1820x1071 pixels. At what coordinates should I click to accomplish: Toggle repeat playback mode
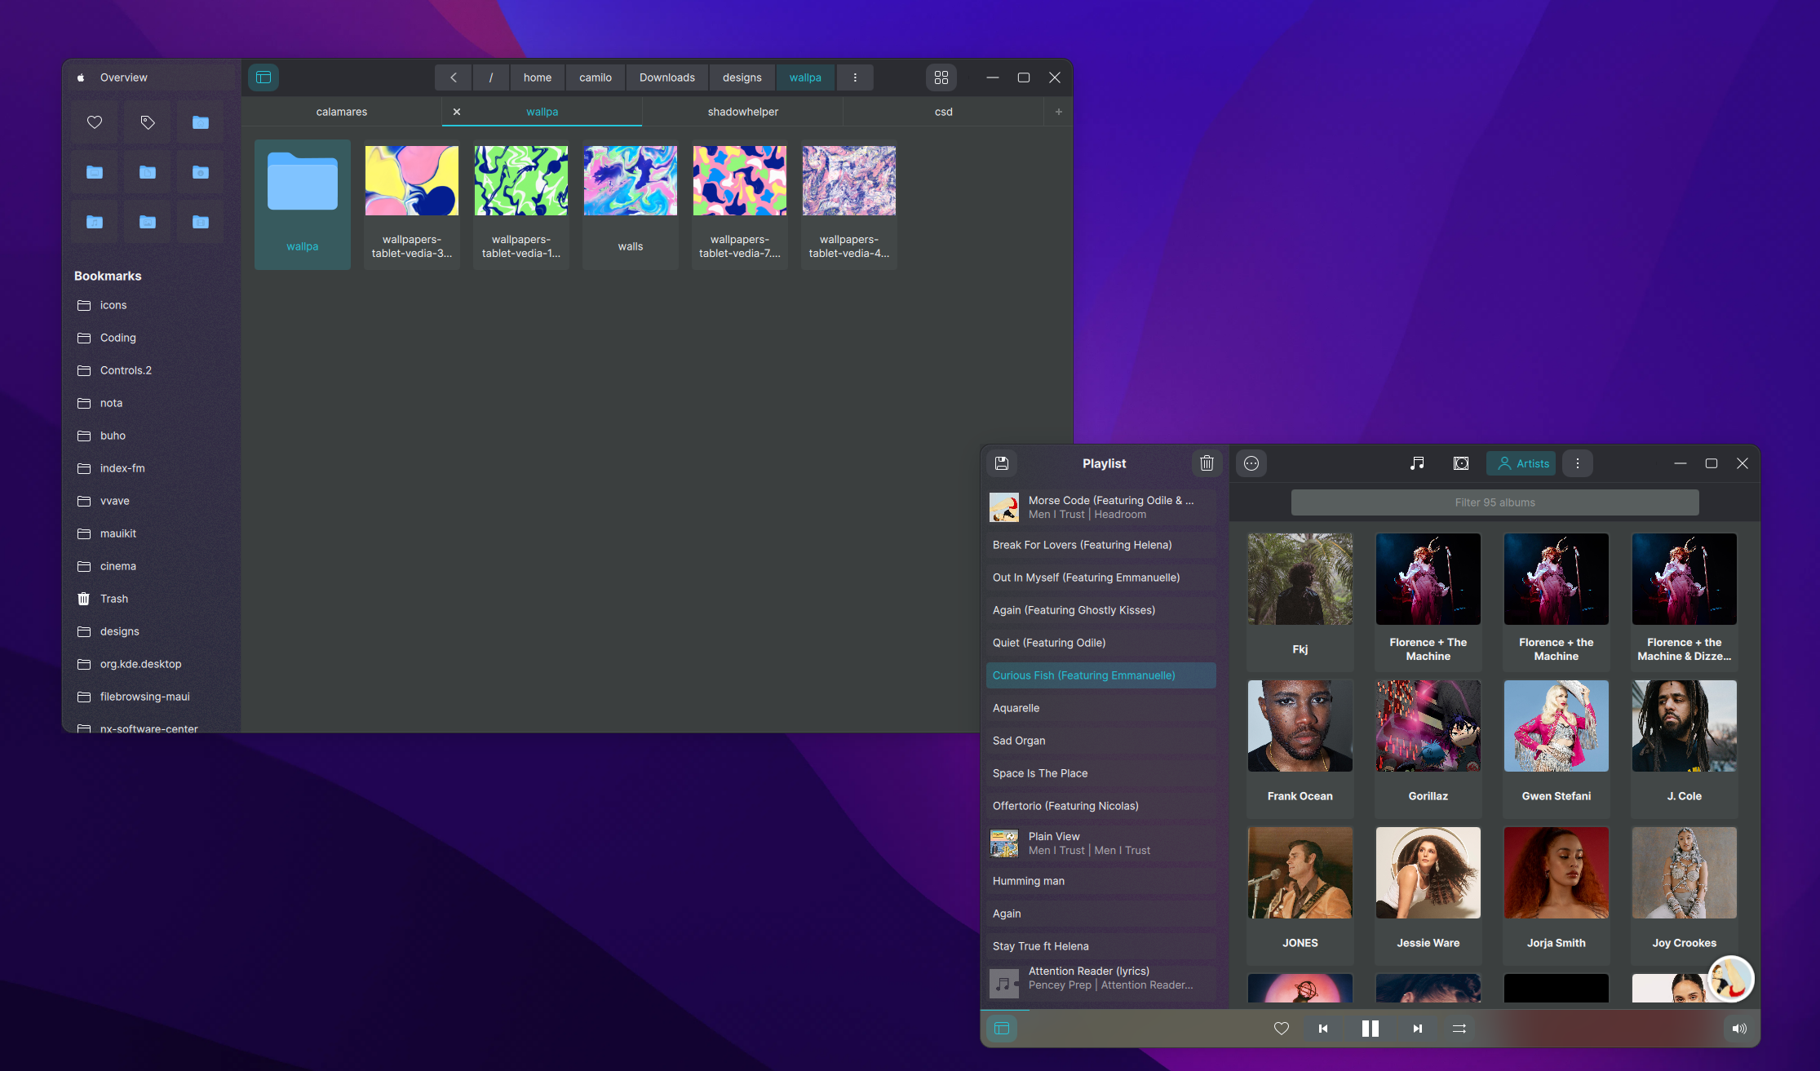tap(1459, 1029)
